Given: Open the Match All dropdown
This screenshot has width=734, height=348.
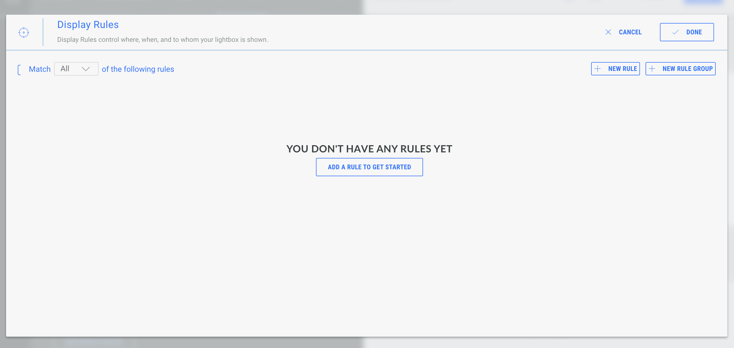Looking at the screenshot, I should tap(76, 69).
